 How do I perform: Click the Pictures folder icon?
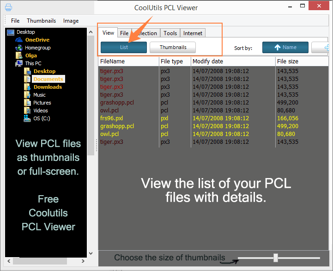(27, 103)
